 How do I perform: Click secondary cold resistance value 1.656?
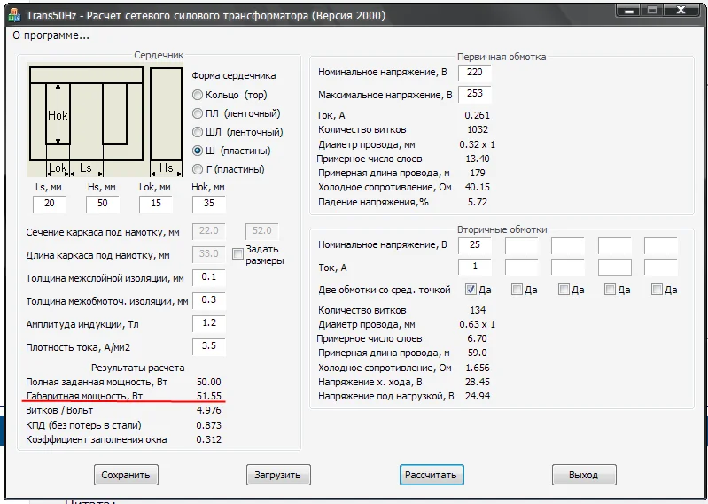coord(478,368)
